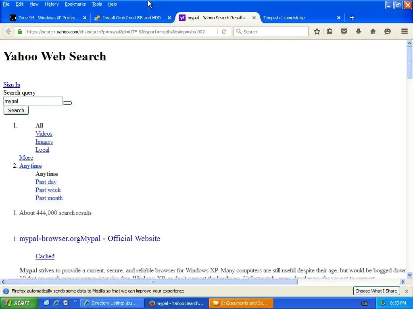
Task: Expand the Anytime filter heading link
Action: tap(31, 166)
